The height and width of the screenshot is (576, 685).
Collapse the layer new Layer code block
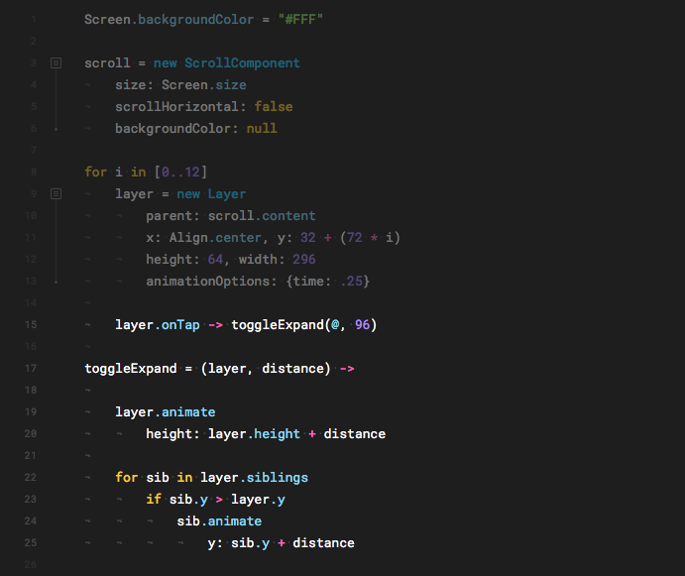[56, 193]
